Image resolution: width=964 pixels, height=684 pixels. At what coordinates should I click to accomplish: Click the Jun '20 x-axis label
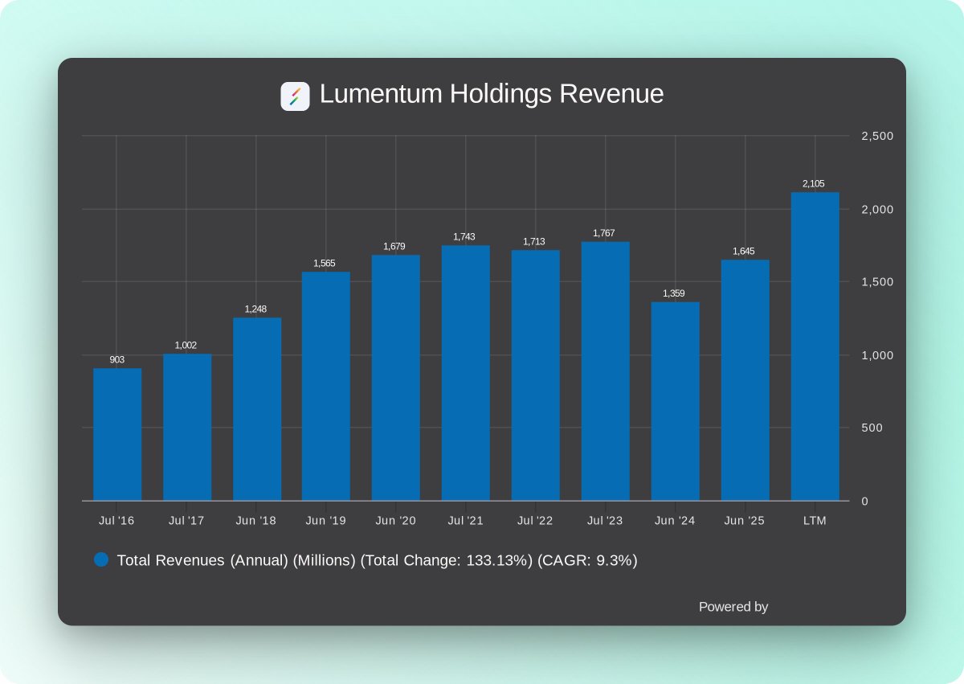(396, 521)
